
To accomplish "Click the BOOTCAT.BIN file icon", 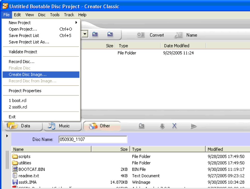I will pos(15,169).
